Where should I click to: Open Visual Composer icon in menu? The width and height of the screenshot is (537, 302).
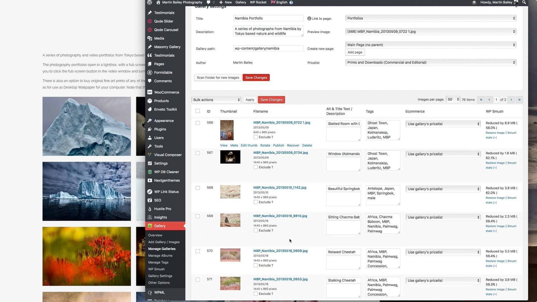[150, 155]
